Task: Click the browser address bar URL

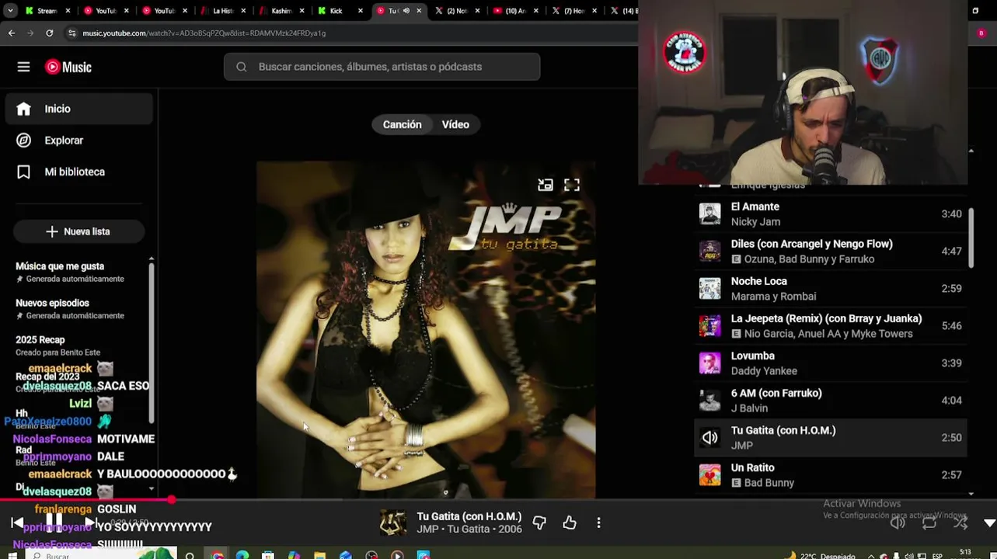Action: pyautogui.click(x=204, y=33)
